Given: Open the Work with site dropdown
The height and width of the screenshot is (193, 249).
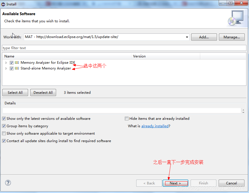Looking at the screenshot, I should click(187, 37).
